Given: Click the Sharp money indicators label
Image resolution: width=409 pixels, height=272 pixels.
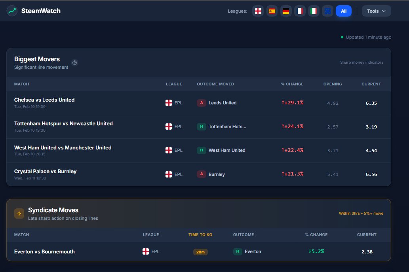Looking at the screenshot, I should pos(361,62).
